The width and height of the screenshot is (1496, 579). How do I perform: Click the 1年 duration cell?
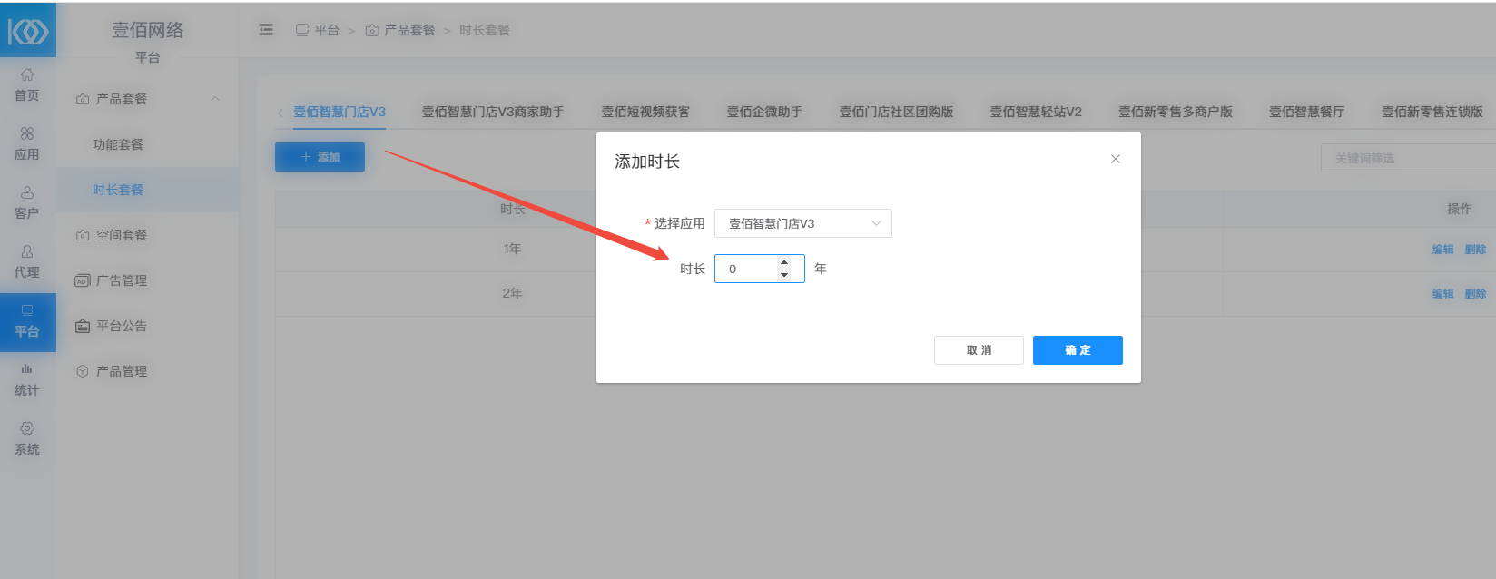512,249
